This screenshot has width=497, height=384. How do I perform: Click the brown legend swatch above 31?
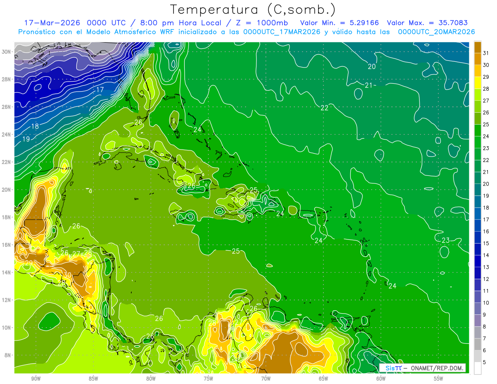pyautogui.click(x=478, y=47)
